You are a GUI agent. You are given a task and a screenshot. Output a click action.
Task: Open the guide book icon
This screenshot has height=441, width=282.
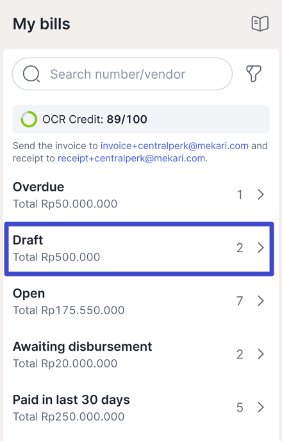point(260,24)
